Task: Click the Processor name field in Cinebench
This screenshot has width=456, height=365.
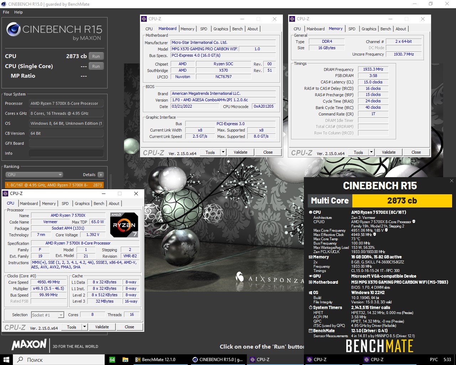Action: 66,103
